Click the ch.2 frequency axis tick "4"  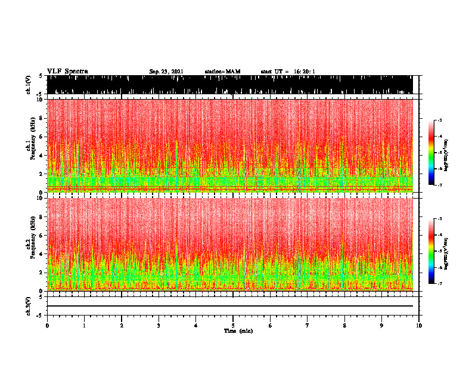pos(42,254)
